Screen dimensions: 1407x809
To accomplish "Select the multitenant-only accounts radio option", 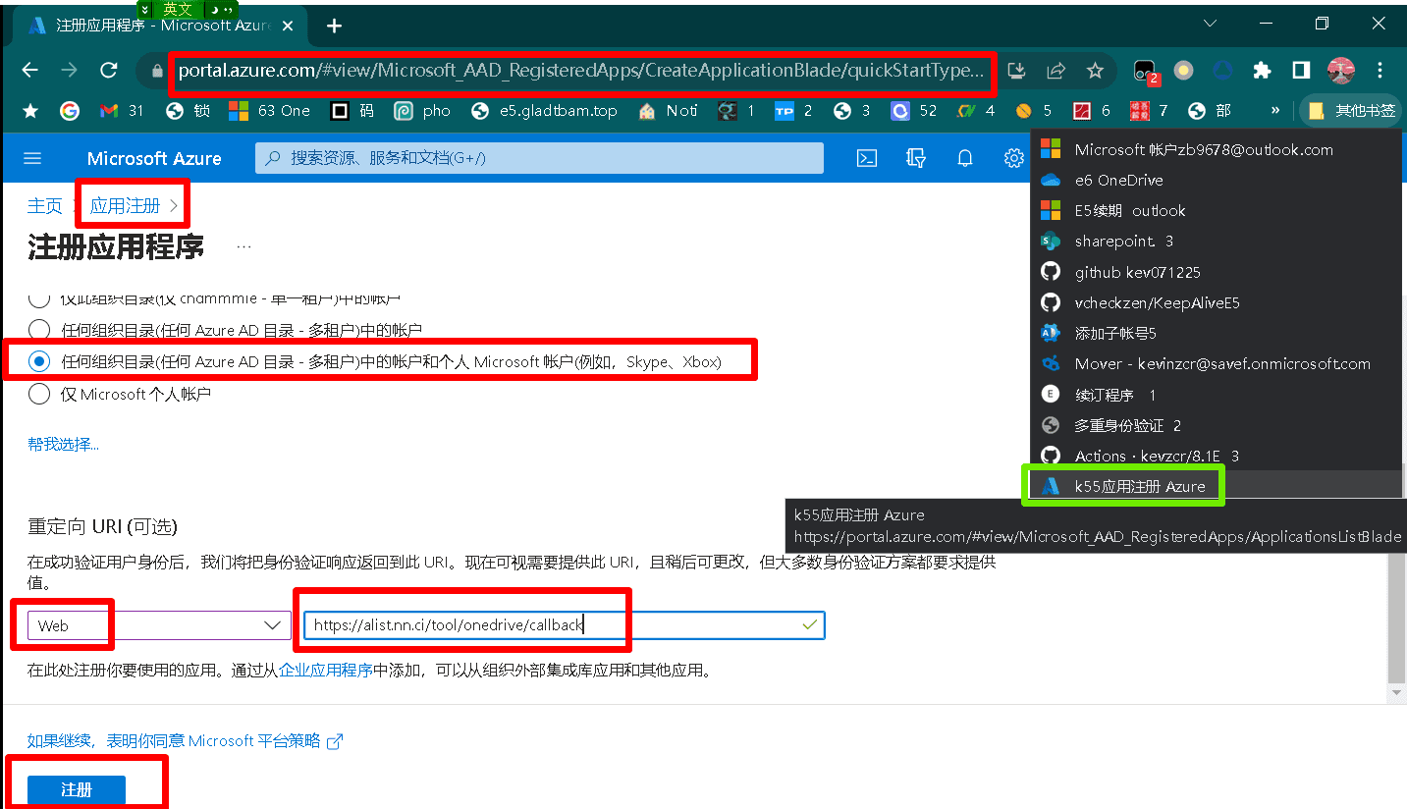I will [39, 330].
